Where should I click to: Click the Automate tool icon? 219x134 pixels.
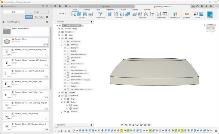pyautogui.click(x=100, y=14)
